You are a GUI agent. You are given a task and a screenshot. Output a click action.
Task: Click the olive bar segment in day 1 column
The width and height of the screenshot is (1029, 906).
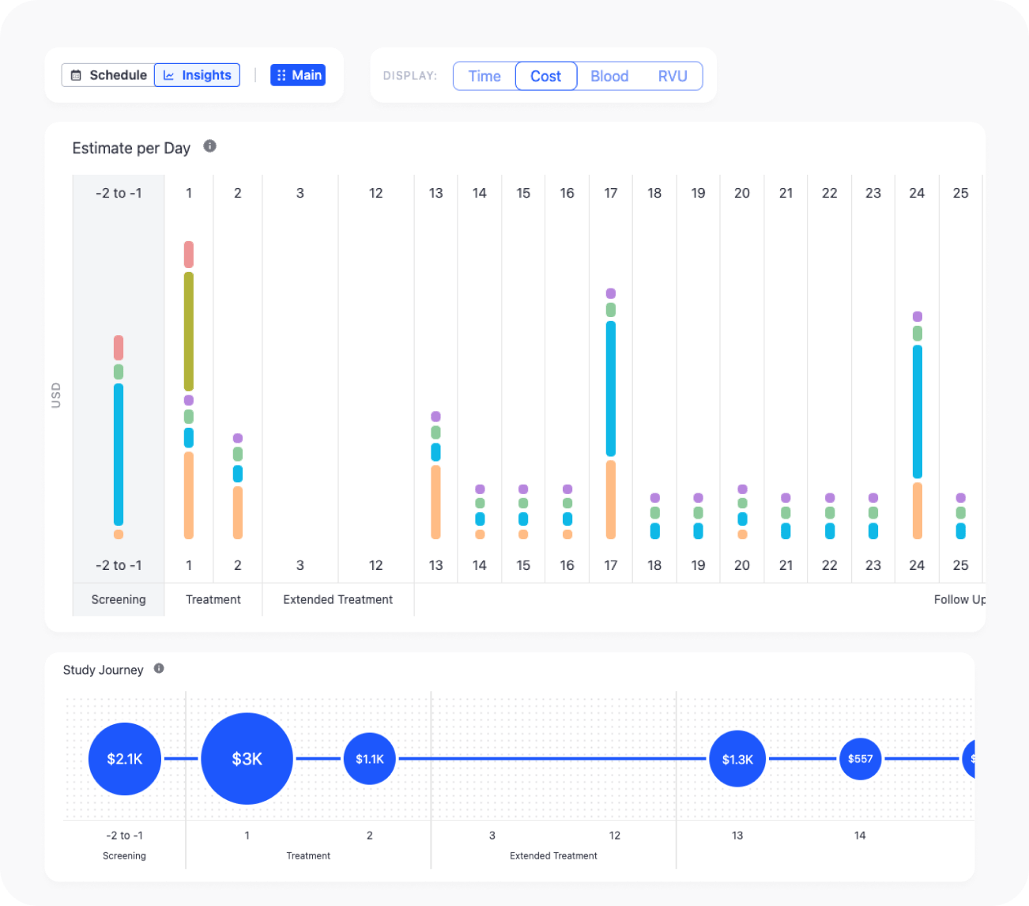tap(189, 331)
